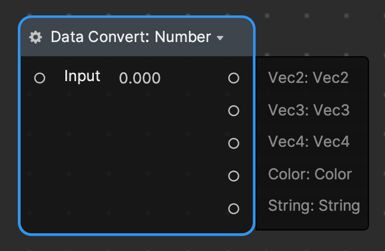Viewport: 385px width, 251px height.
Task: Expand the Data Convert type dropdown arrow
Action: (x=220, y=38)
